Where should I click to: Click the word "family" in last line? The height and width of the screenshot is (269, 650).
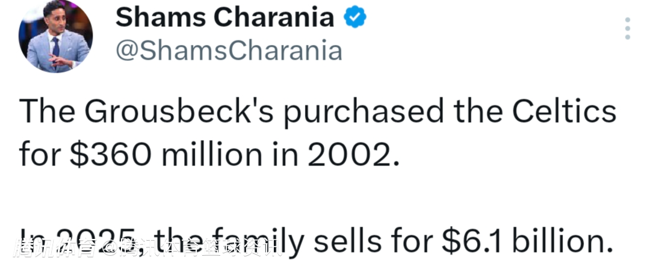tap(259, 242)
